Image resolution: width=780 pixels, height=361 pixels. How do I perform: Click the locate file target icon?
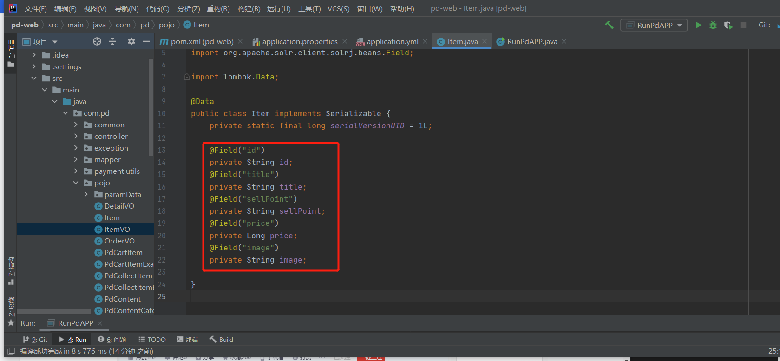point(97,41)
